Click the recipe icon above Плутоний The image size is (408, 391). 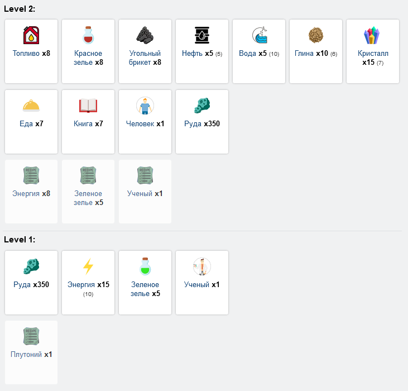pyautogui.click(x=31, y=336)
